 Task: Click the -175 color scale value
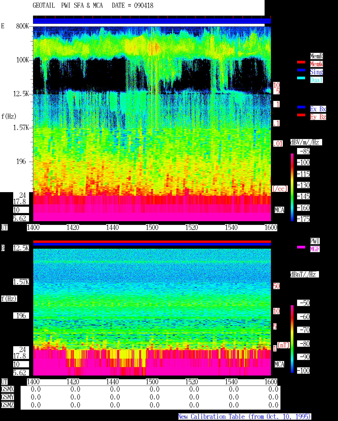point(303,219)
